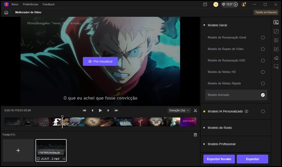Screen dimensions: 282x167
Task: Select Modelo de Reparo de Vídeo radio button
Action: tap(263, 49)
